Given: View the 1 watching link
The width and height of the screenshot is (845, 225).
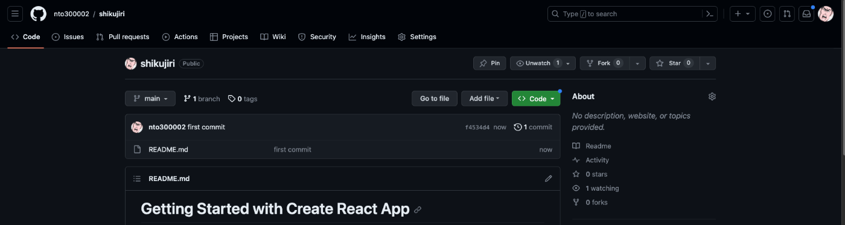Looking at the screenshot, I should (x=596, y=188).
